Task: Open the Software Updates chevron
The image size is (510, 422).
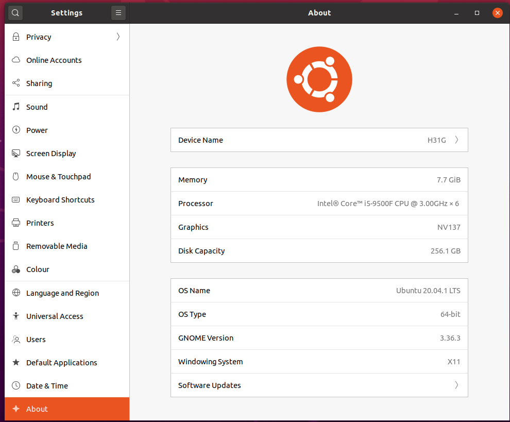Action: (456, 385)
